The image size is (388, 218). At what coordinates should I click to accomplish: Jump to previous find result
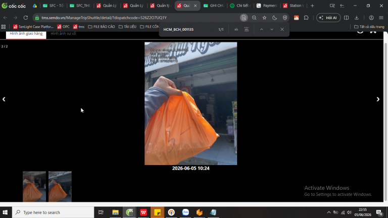click(x=262, y=29)
